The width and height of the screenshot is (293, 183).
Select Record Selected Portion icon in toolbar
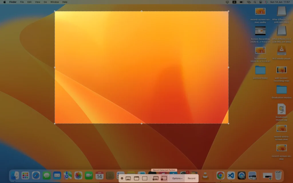(x=164, y=178)
